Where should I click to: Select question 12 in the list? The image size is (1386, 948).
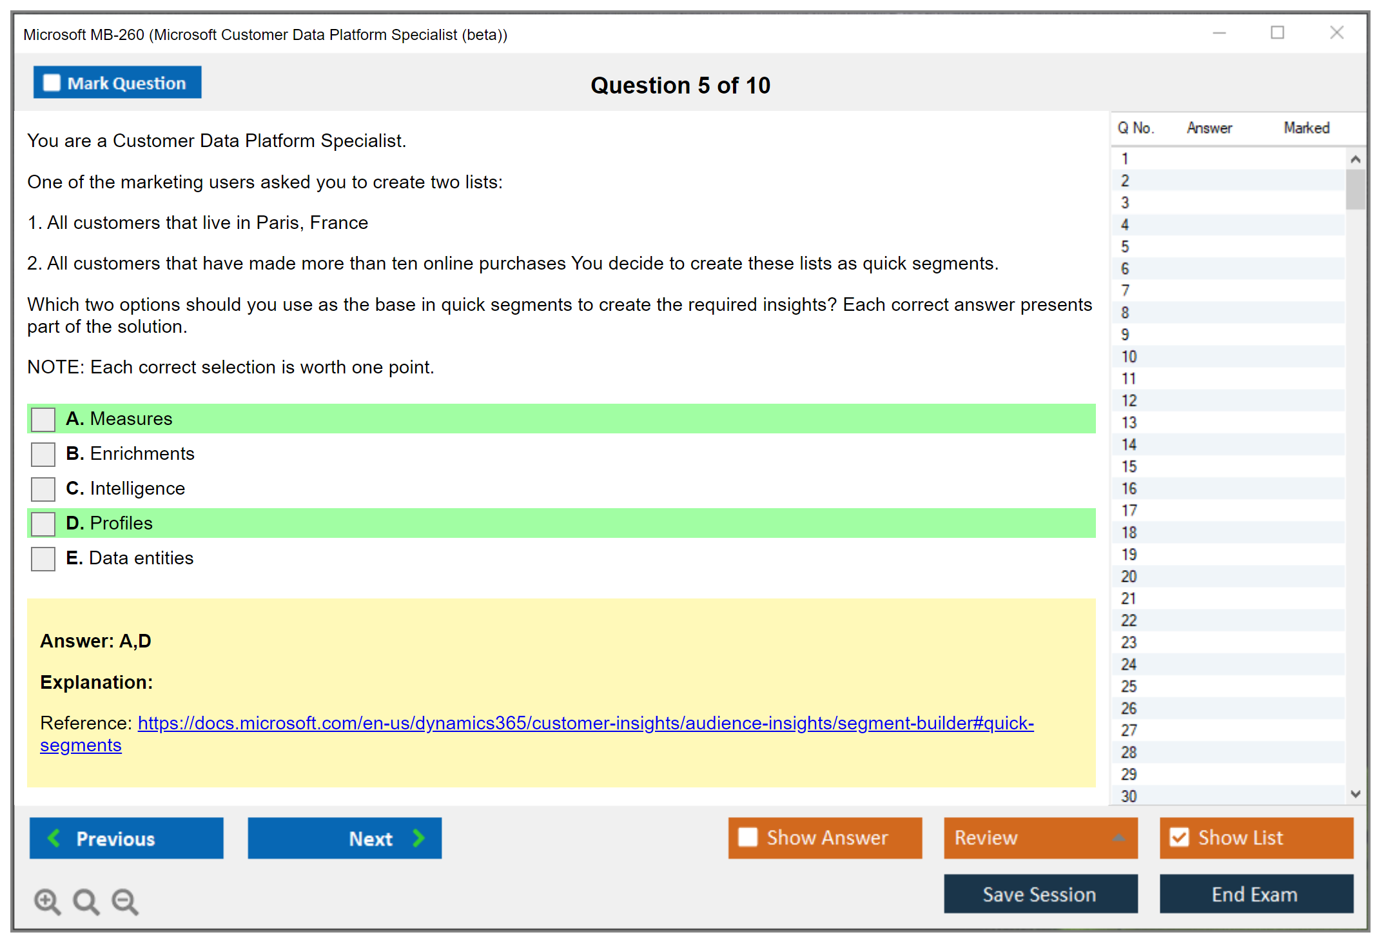(x=1129, y=400)
